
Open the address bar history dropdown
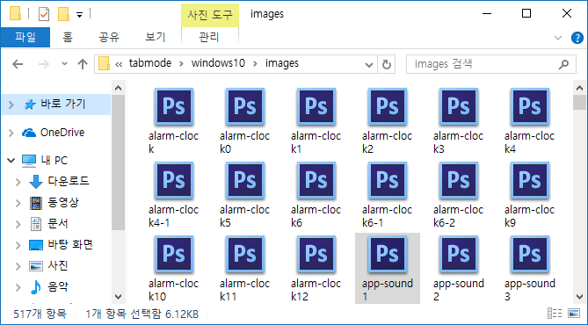pyautogui.click(x=368, y=64)
